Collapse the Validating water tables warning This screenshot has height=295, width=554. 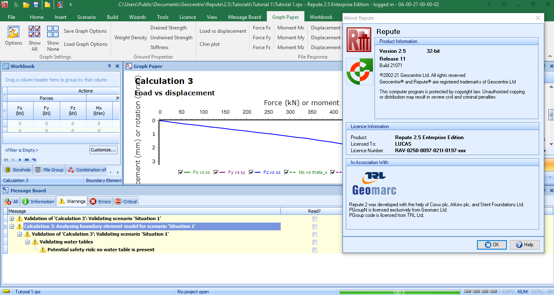tap(27, 242)
